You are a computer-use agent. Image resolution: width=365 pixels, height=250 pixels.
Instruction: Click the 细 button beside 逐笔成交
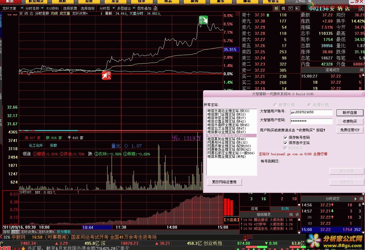[361, 70]
